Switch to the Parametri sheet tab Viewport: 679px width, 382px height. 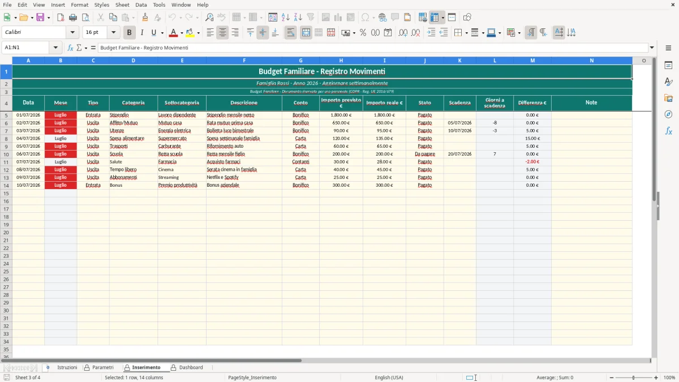point(103,367)
